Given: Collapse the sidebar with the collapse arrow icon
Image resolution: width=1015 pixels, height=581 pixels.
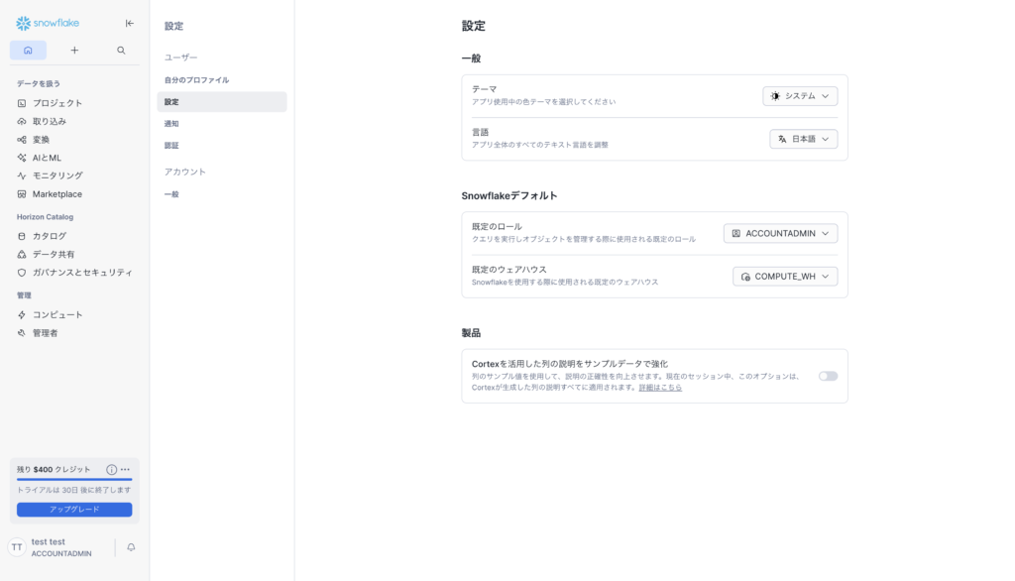Looking at the screenshot, I should coord(129,23).
